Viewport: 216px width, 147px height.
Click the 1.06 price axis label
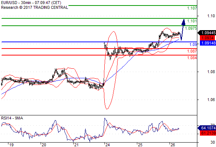click(211, 100)
